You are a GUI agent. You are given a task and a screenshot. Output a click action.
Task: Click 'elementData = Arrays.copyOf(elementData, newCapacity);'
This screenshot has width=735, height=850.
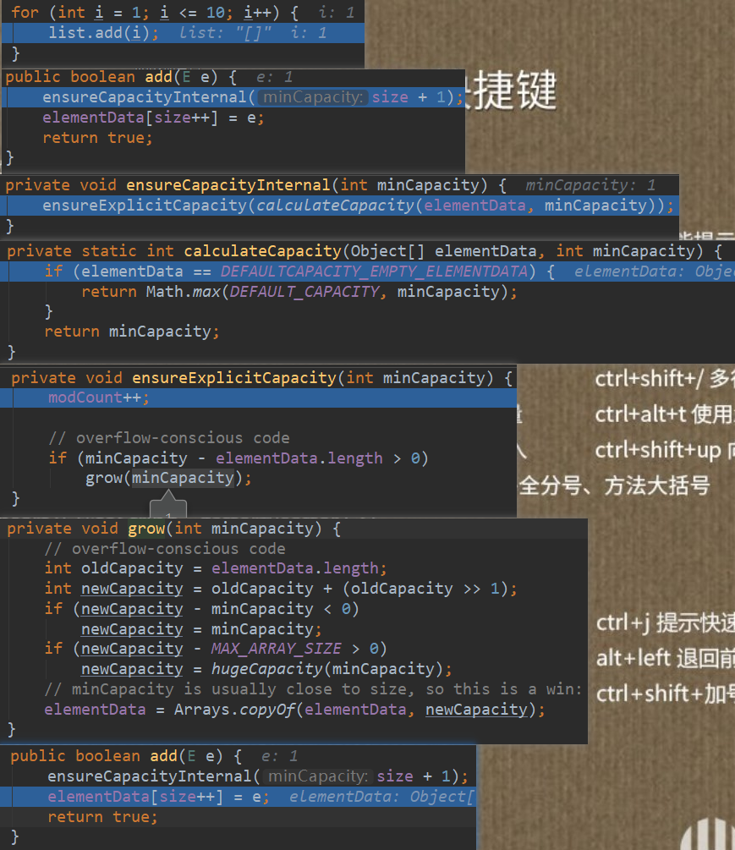click(x=295, y=710)
